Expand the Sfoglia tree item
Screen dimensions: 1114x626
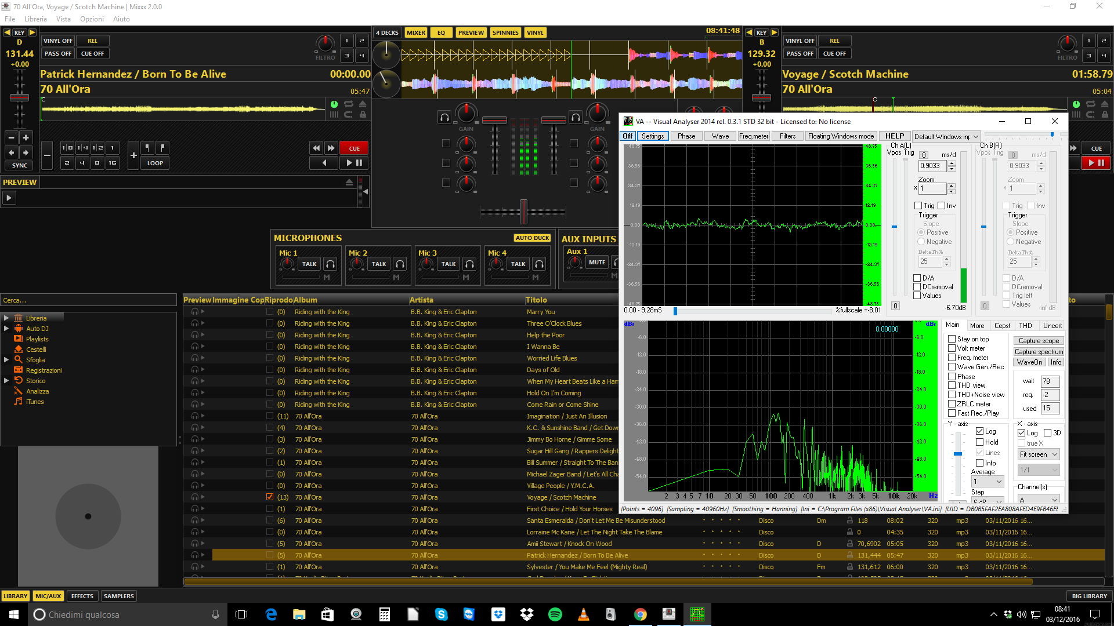[6, 360]
